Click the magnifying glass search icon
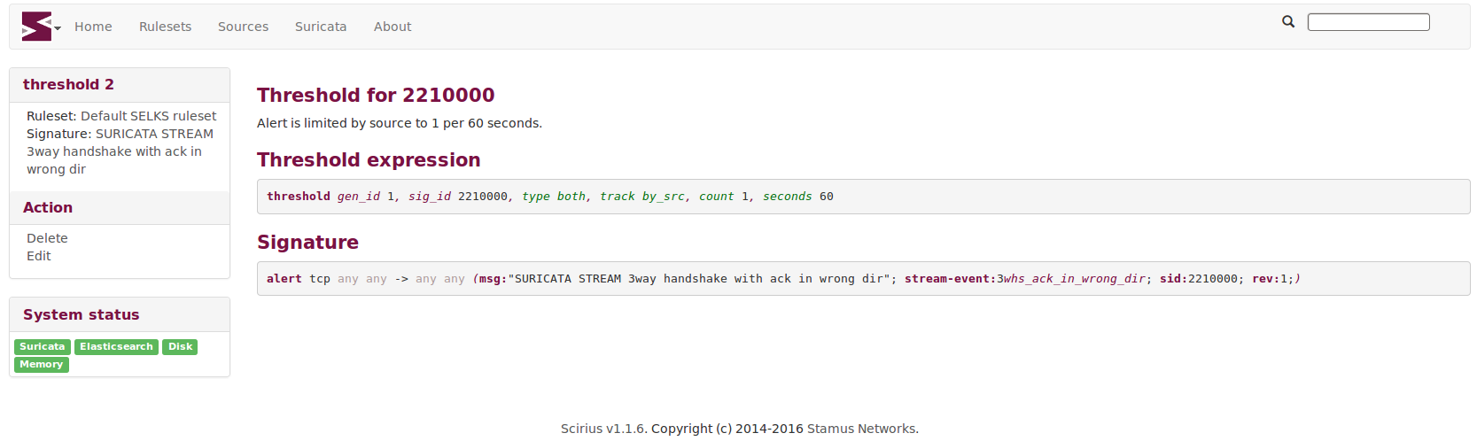Image resolution: width=1477 pixels, height=441 pixels. pos(1288,21)
